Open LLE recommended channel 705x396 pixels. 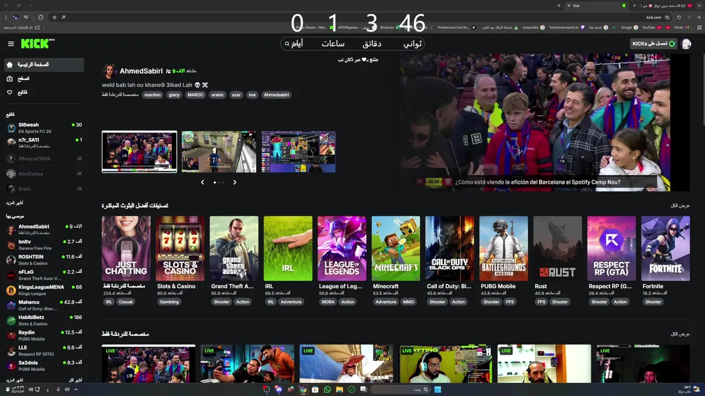click(44, 350)
